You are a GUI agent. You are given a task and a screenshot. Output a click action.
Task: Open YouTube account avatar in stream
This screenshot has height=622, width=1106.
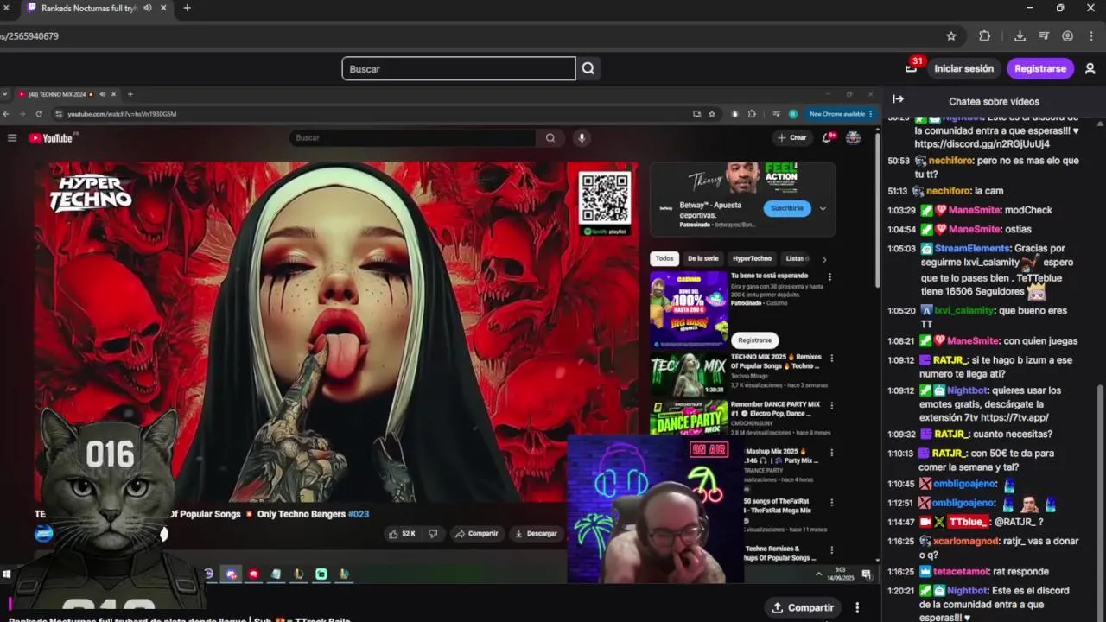tap(853, 137)
